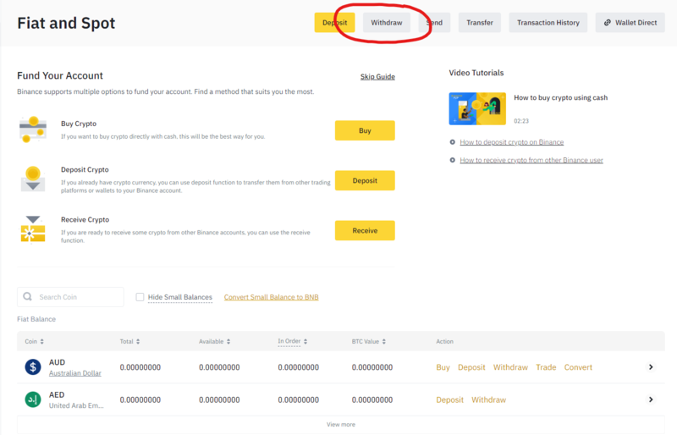Expand the AED row chevron
This screenshot has width=677, height=435.
click(x=651, y=399)
